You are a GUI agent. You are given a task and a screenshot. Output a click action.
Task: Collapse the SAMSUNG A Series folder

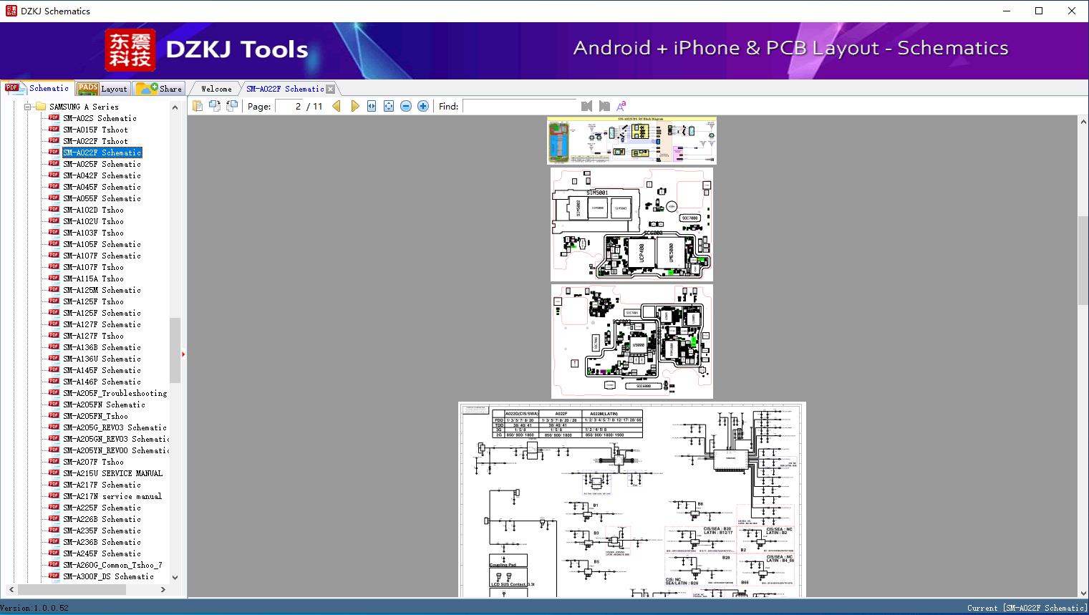coord(28,107)
